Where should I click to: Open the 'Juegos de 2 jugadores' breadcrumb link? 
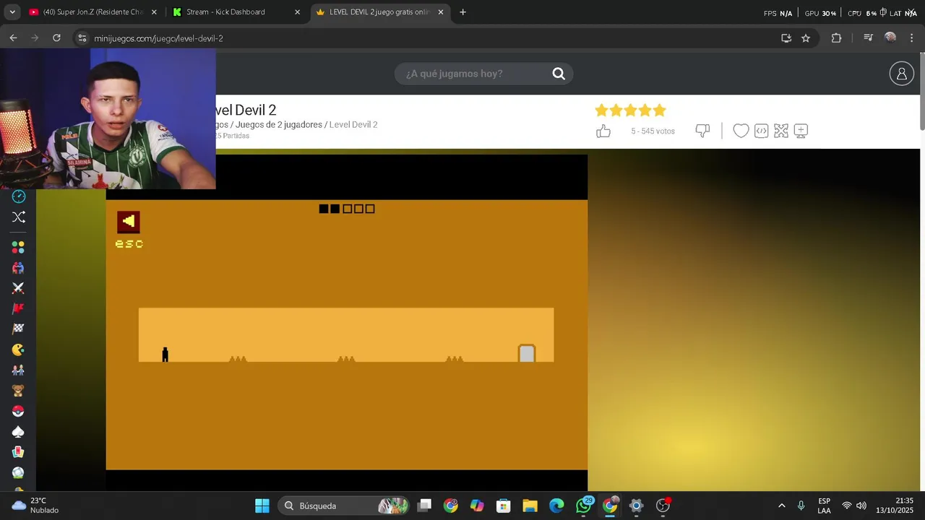coord(279,124)
